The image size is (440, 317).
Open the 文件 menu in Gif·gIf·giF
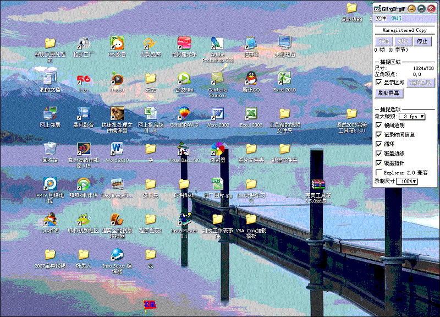[381, 19]
